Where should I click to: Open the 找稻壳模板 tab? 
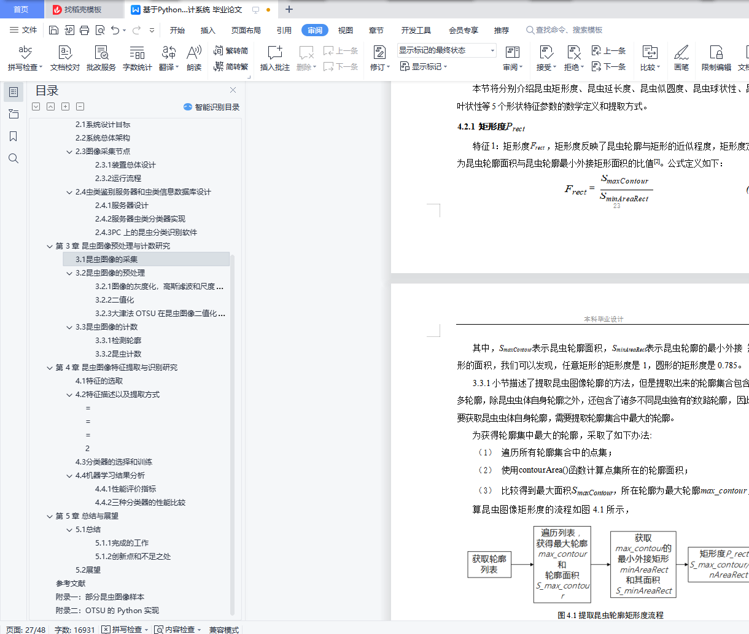tap(83, 9)
